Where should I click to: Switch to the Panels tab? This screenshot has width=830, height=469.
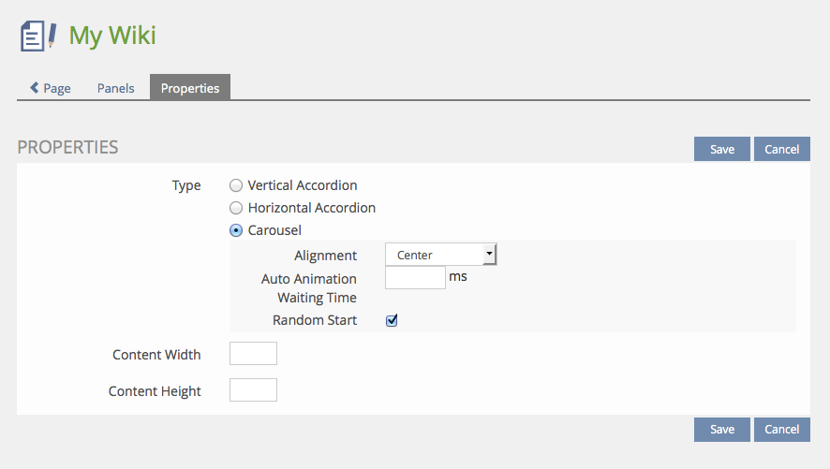[x=116, y=88]
